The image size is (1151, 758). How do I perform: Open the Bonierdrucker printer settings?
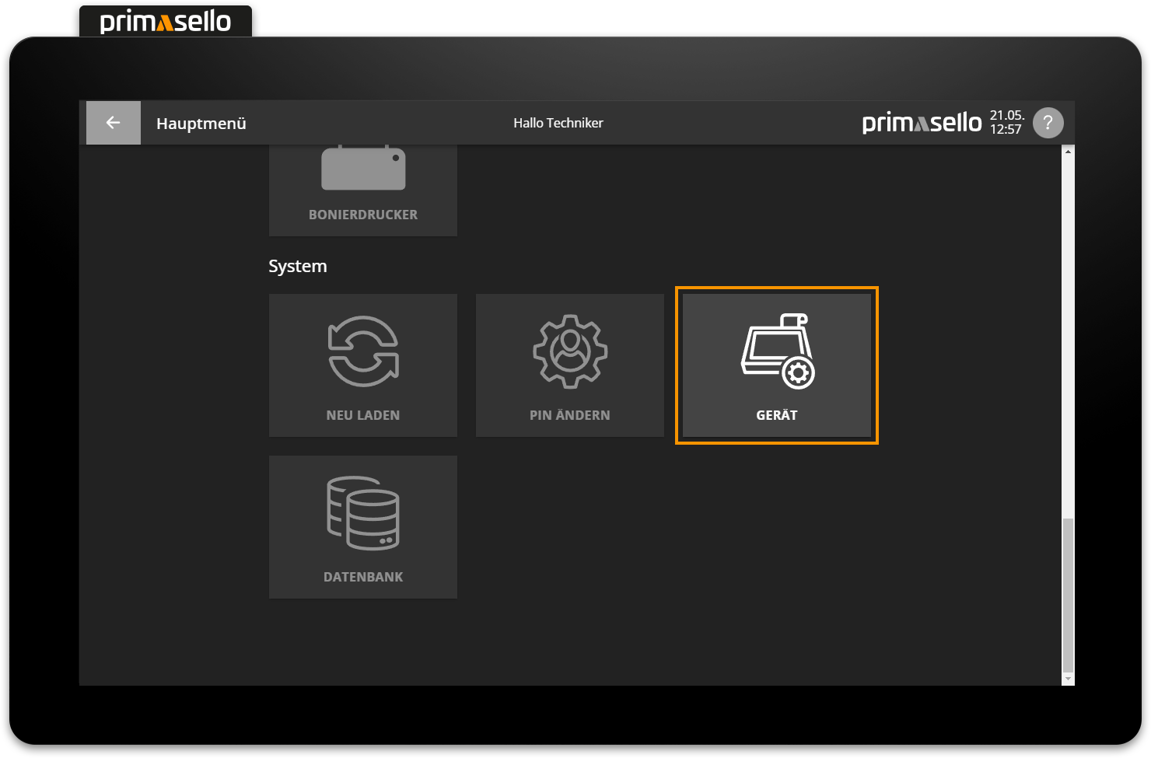pyautogui.click(x=362, y=187)
